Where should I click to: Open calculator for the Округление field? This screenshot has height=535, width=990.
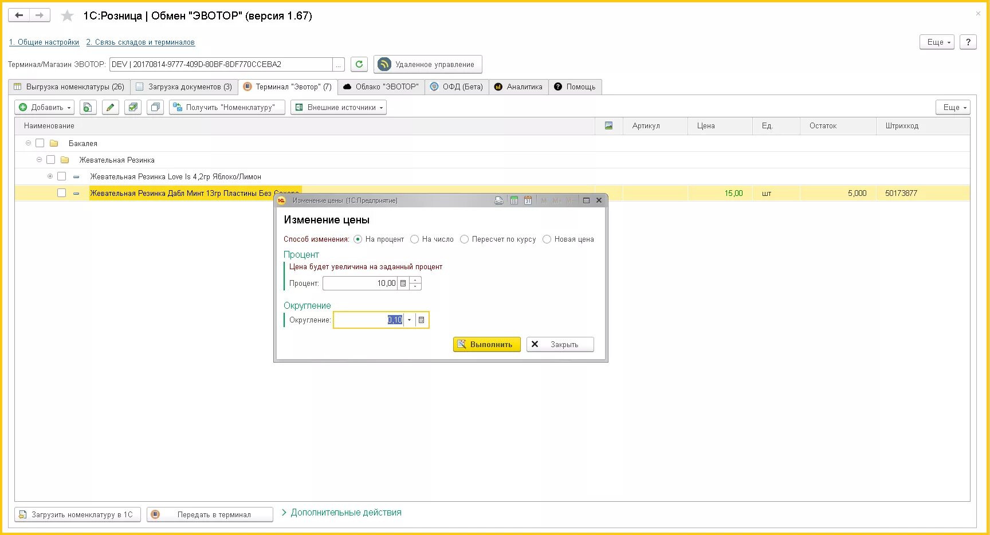click(x=422, y=320)
